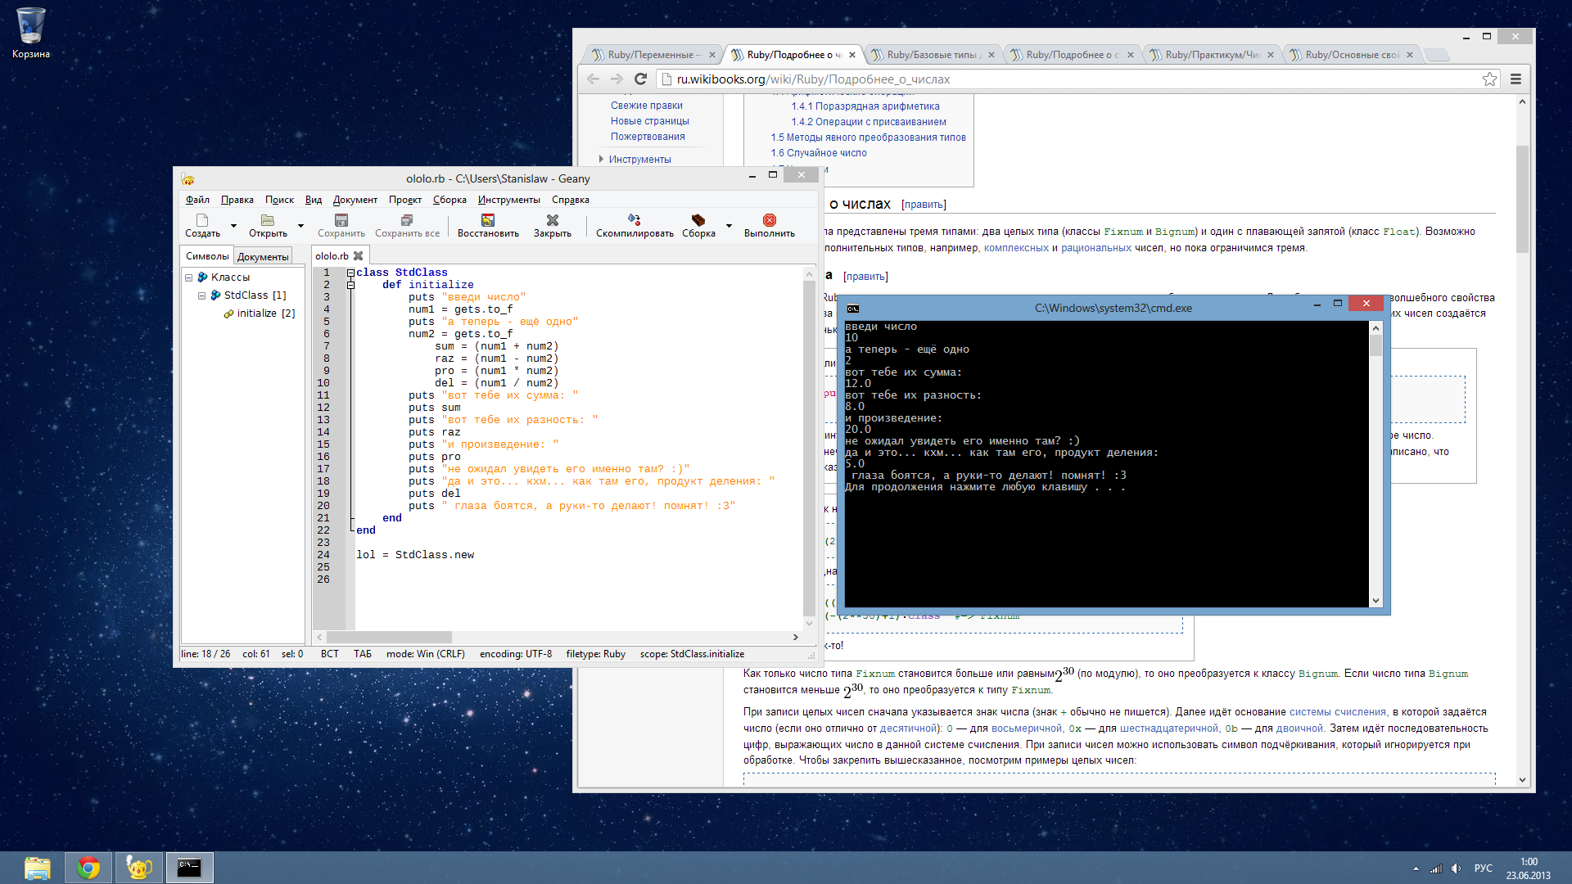Open the Документ menu
Viewport: 1572px width, 884px height.
355,200
